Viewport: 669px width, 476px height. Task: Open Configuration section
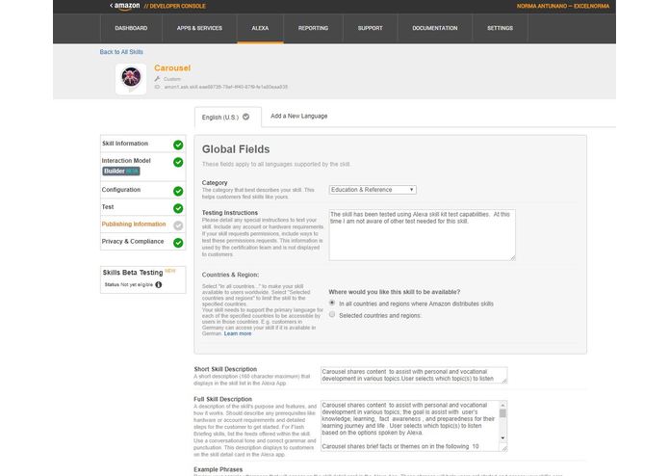click(x=120, y=190)
